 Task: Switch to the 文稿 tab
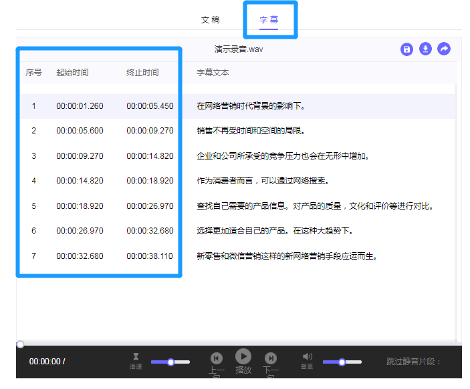point(210,19)
